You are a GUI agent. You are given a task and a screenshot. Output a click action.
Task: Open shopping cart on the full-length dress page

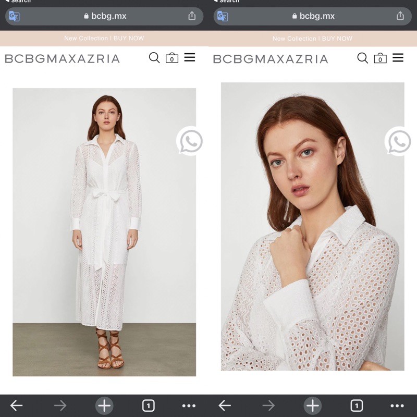[x=171, y=58]
